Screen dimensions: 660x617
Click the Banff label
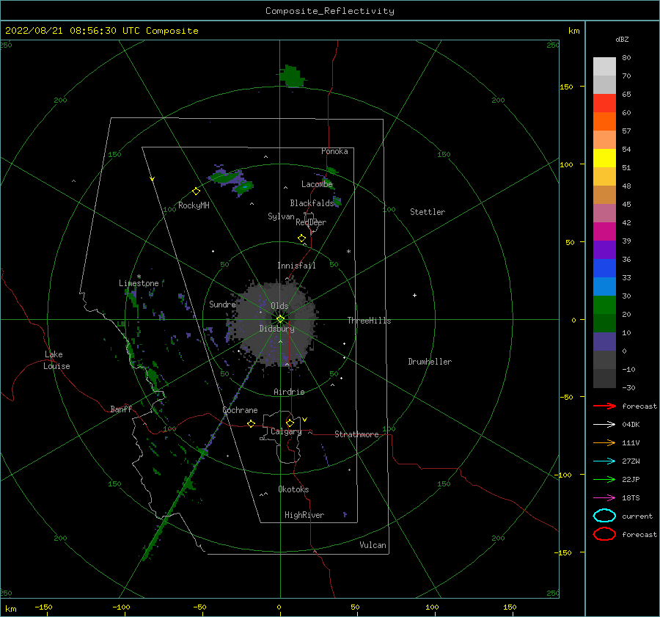point(121,409)
